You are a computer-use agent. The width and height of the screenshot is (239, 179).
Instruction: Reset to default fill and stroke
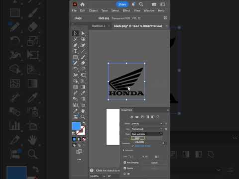coord(73,133)
